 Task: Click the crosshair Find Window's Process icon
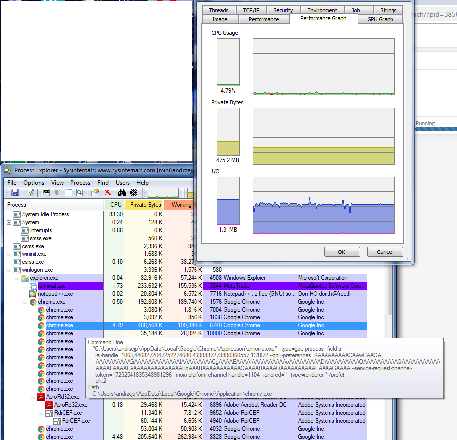click(134, 193)
